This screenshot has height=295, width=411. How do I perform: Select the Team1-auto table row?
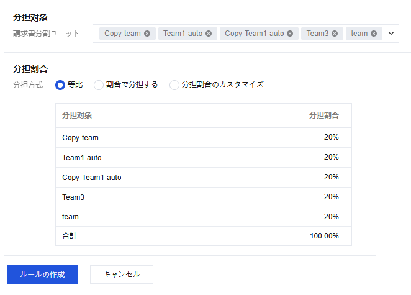pyautogui.click(x=203, y=158)
